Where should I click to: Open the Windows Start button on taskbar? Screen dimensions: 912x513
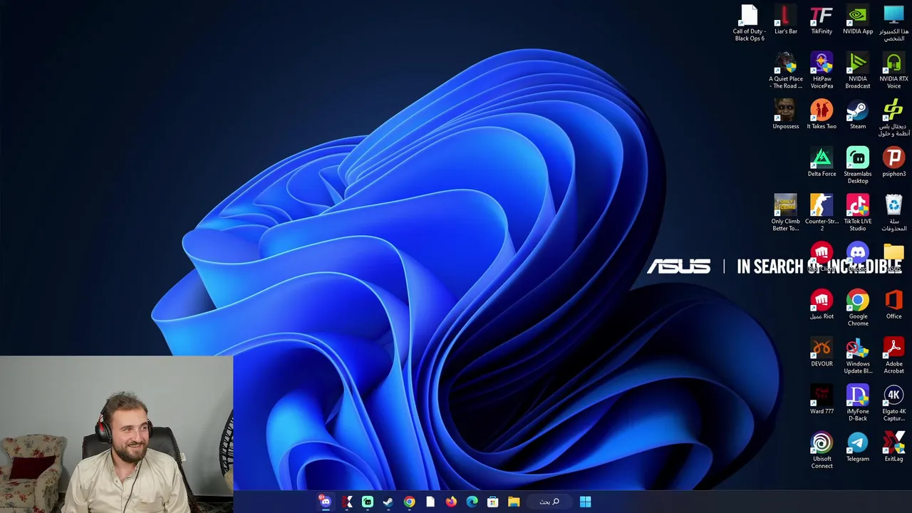(x=585, y=502)
